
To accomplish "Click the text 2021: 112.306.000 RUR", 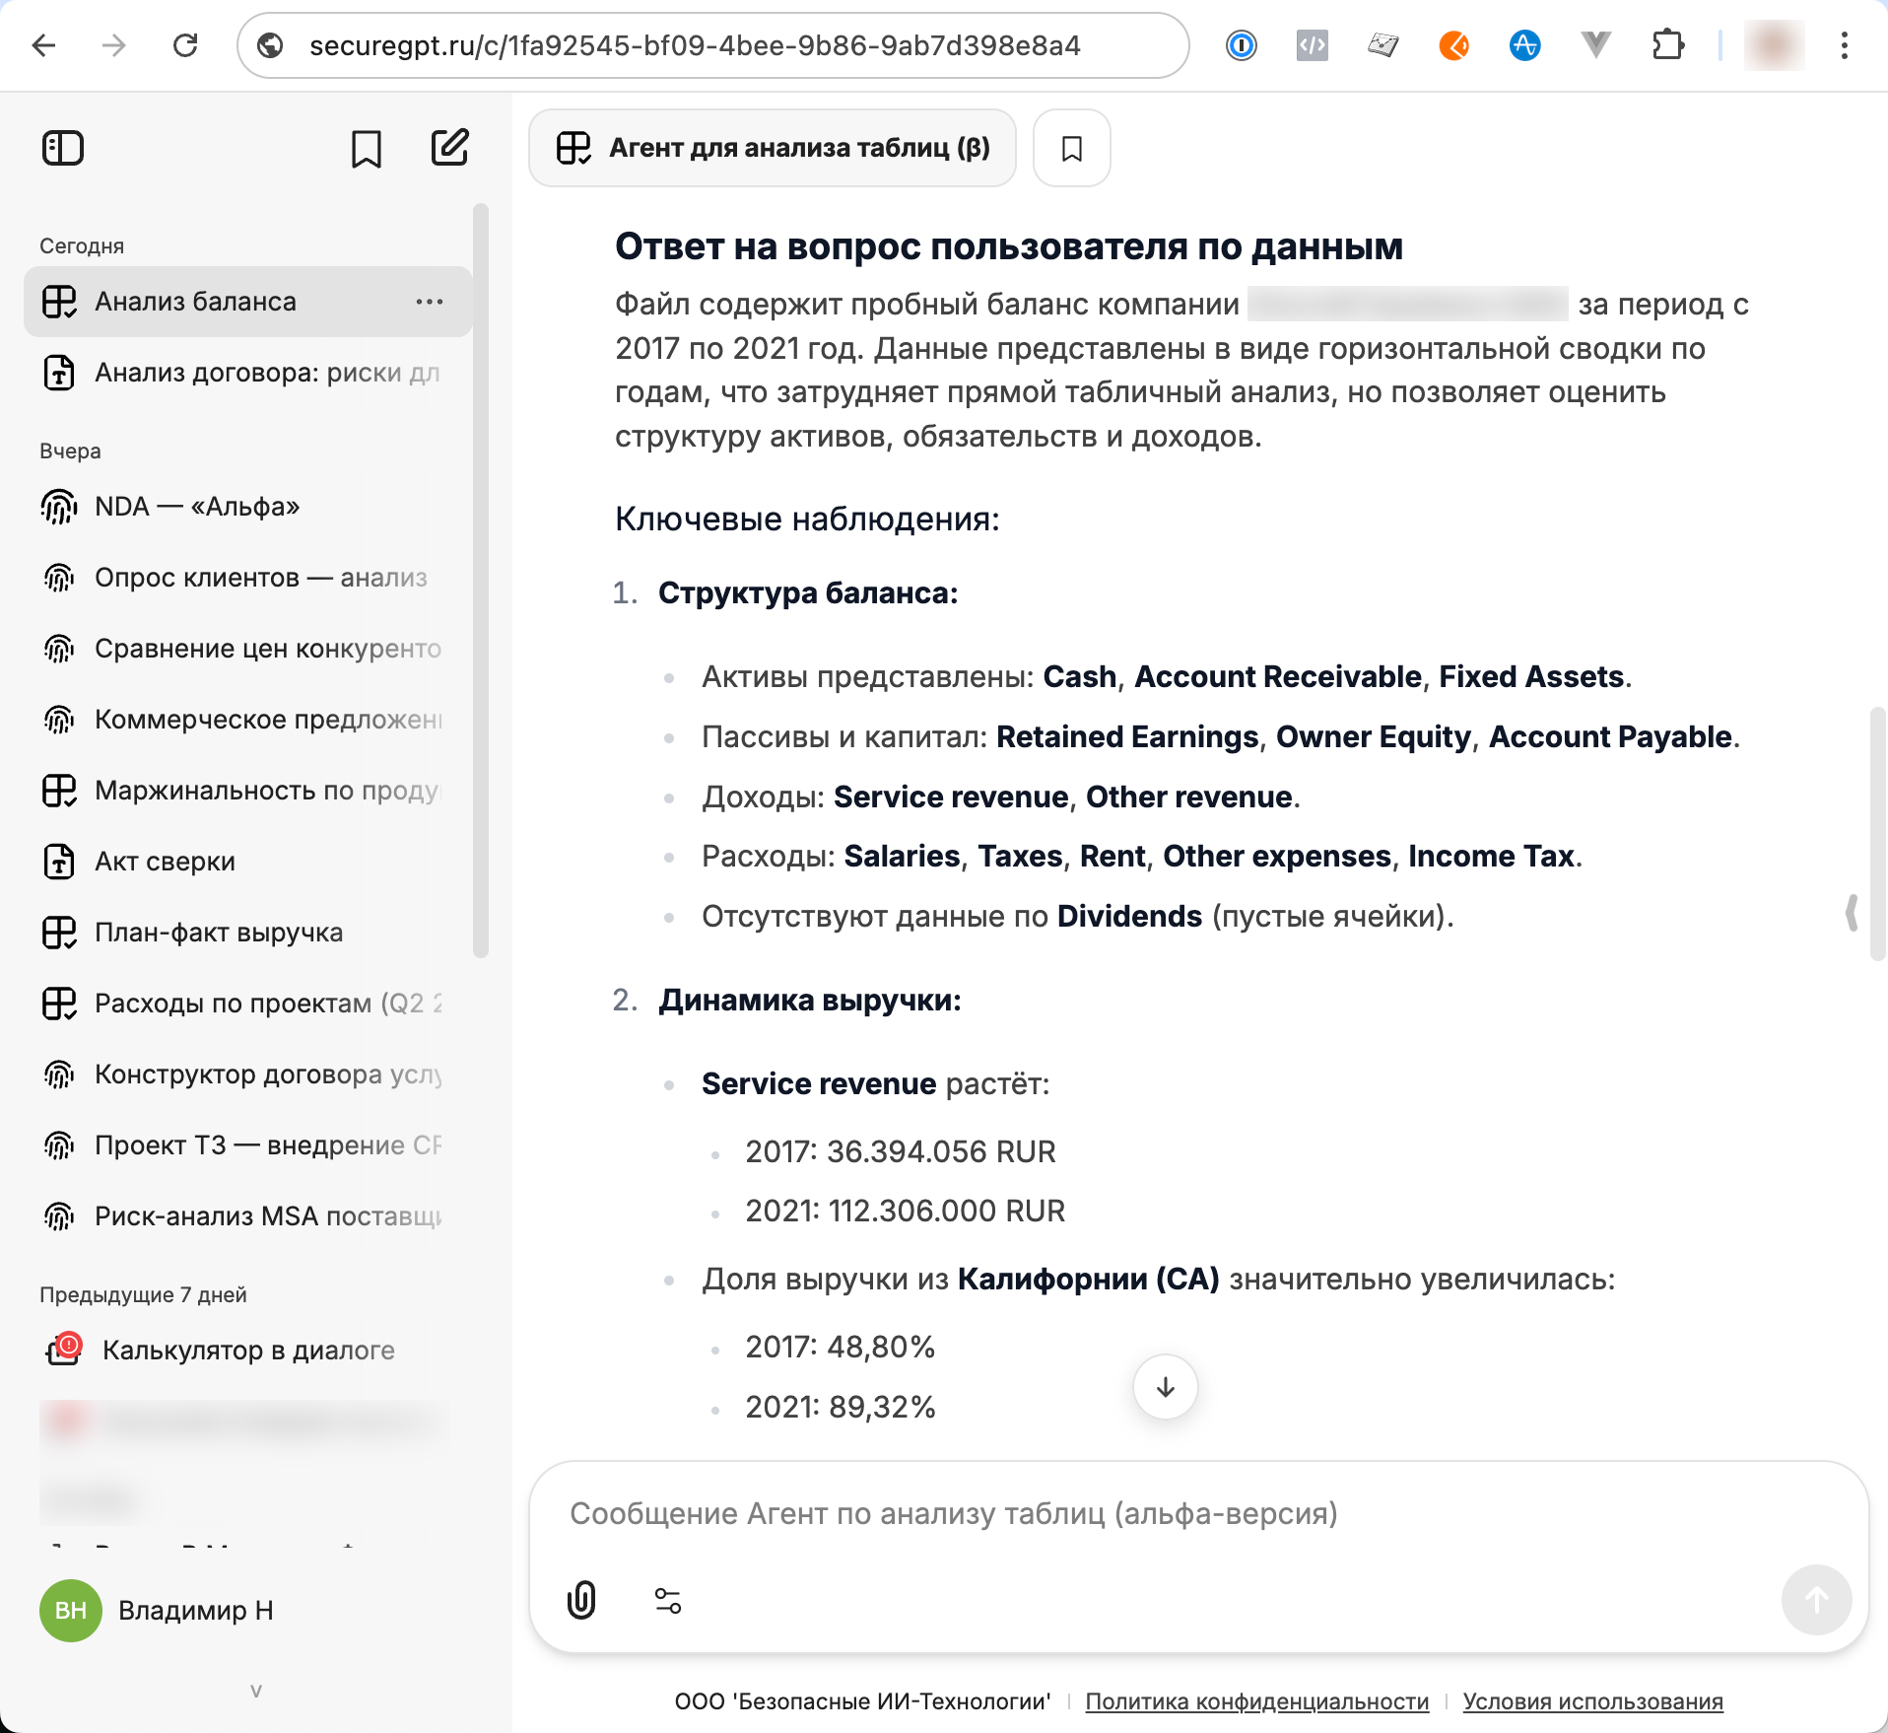I will pos(906,1211).
